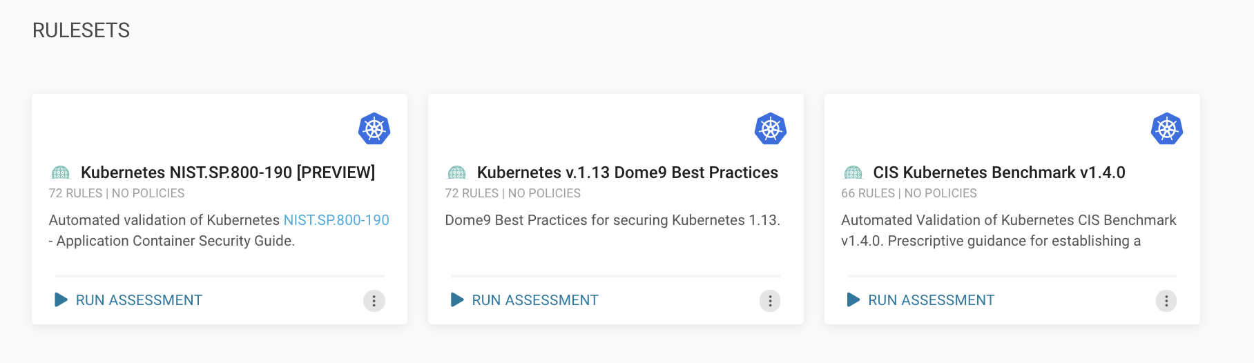Open the Kubernetes NIST.SP.800-190 [PREVIEW] title

click(228, 173)
